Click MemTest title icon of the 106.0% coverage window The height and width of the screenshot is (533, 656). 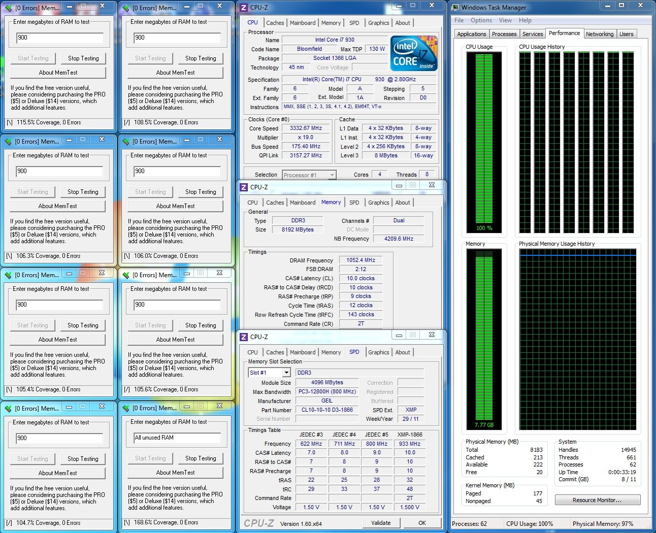coord(126,142)
